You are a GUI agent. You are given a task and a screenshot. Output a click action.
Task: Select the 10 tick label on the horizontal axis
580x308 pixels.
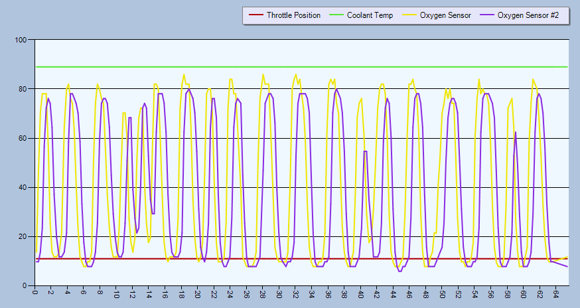[x=117, y=295]
